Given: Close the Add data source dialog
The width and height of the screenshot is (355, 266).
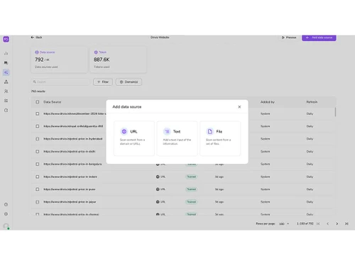Looking at the screenshot, I should (239, 107).
